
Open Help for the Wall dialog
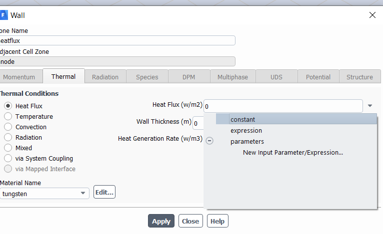tap(217, 221)
